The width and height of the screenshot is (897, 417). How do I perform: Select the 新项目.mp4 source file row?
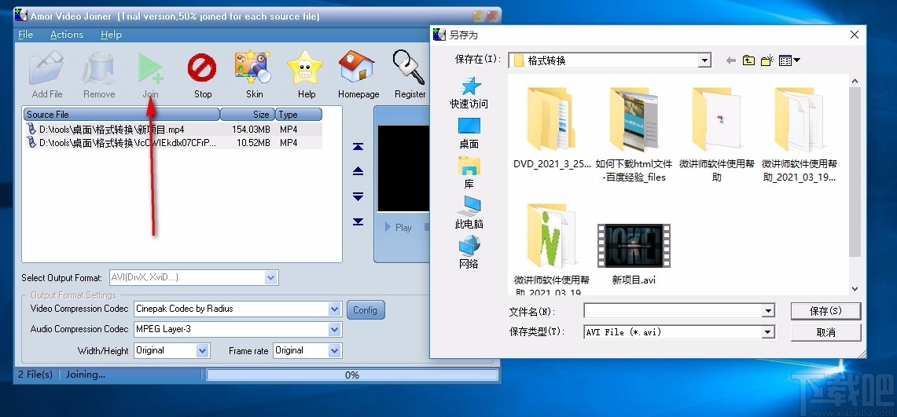coord(173,130)
